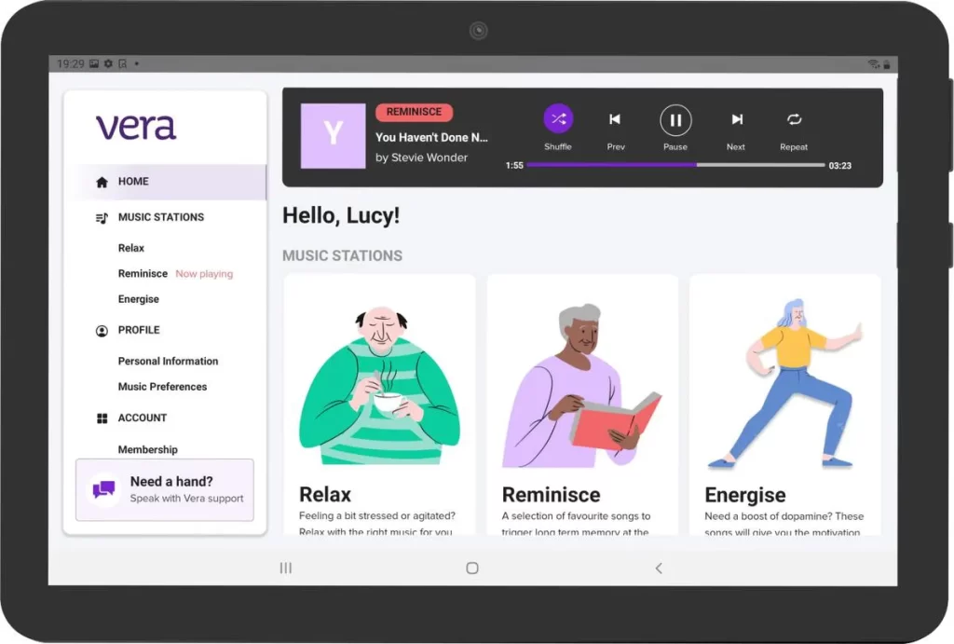The height and width of the screenshot is (644, 954).
Task: Open Personal Information
Action: tap(168, 361)
